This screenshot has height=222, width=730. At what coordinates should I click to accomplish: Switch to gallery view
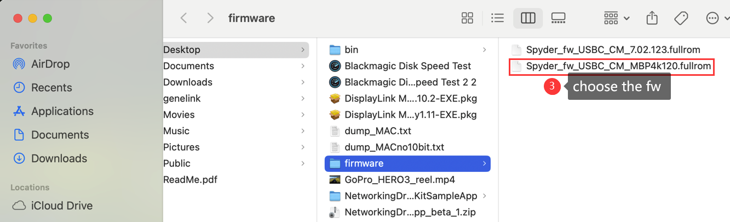558,18
